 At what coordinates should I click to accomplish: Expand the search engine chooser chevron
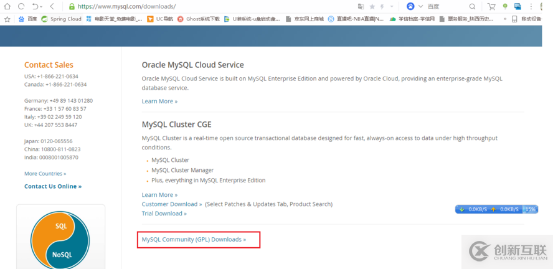(x=420, y=6)
